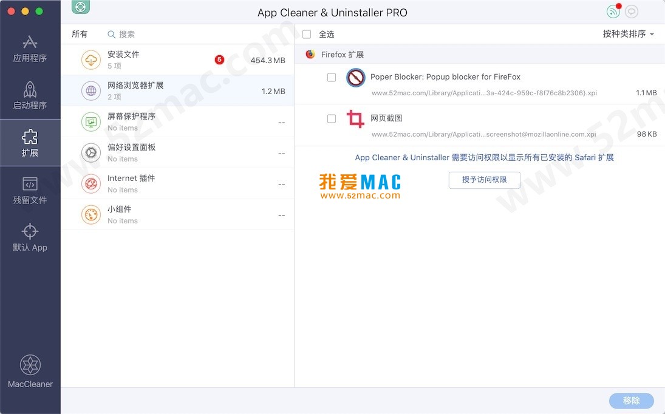The width and height of the screenshot is (665, 414).
Task: Click the Firefox 扩展 group header text
Action: click(343, 55)
